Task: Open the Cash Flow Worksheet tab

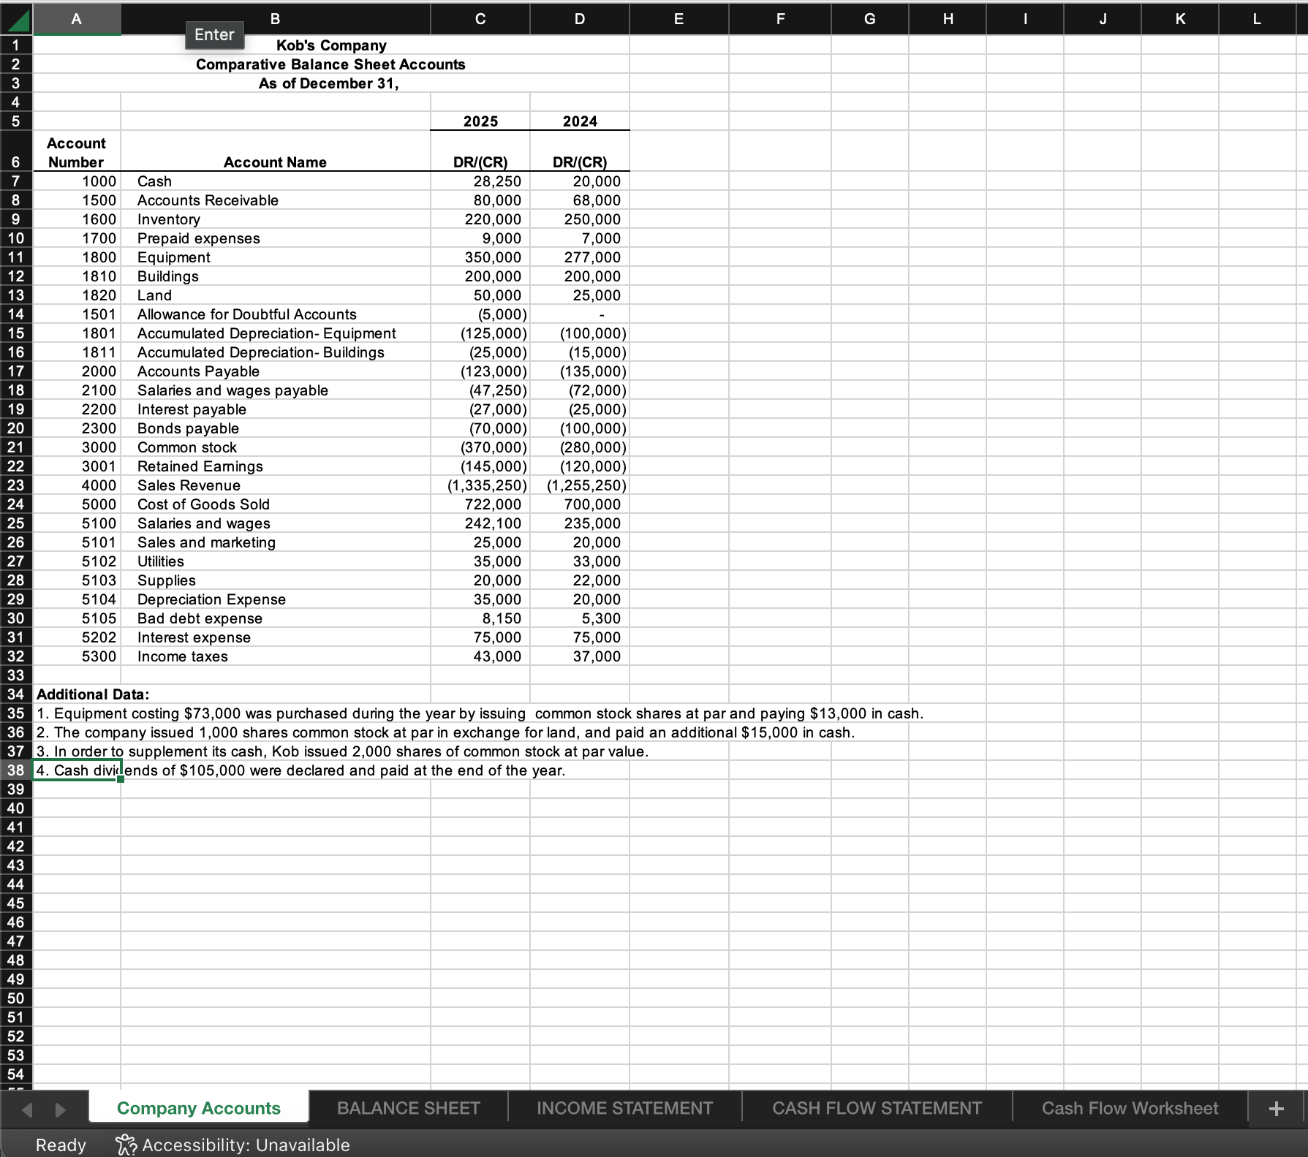Action: tap(1129, 1107)
